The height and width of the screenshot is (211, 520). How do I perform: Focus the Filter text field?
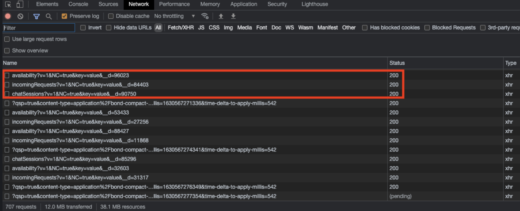point(39,28)
